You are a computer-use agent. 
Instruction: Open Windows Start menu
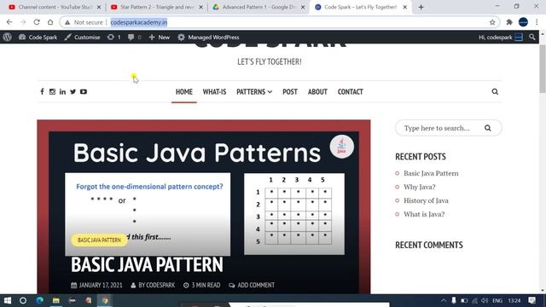tap(8, 300)
